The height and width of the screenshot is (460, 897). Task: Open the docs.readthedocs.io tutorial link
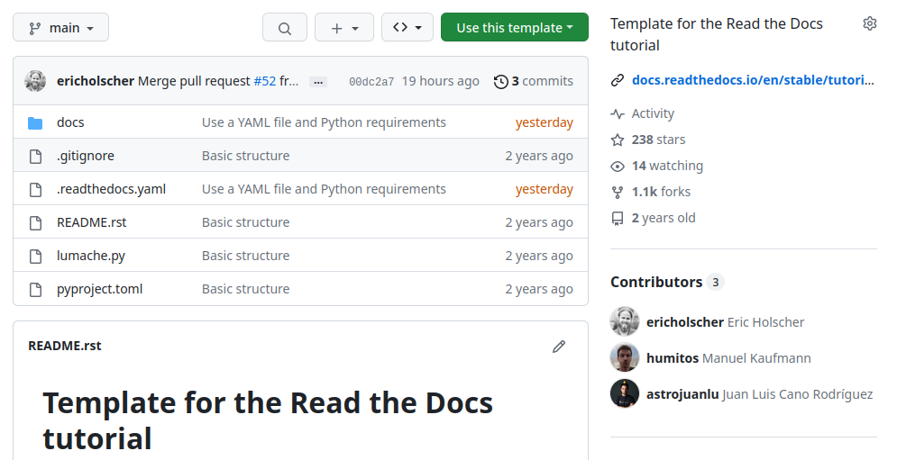(753, 79)
